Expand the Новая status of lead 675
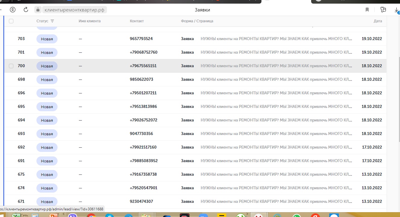400x217 pixels. tap(47, 175)
